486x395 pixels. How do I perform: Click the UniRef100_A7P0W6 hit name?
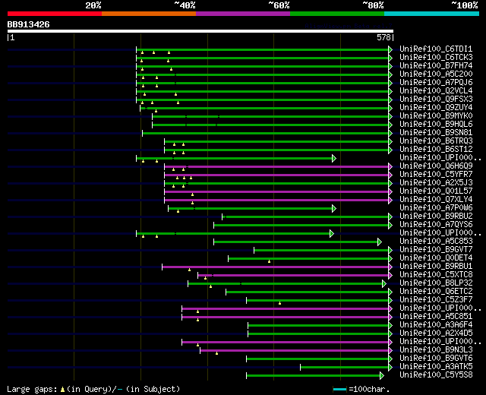coord(436,208)
